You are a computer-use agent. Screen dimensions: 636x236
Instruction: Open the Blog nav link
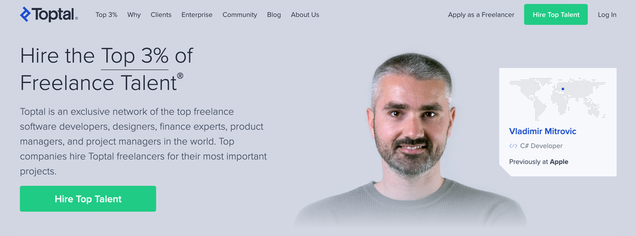point(274,15)
